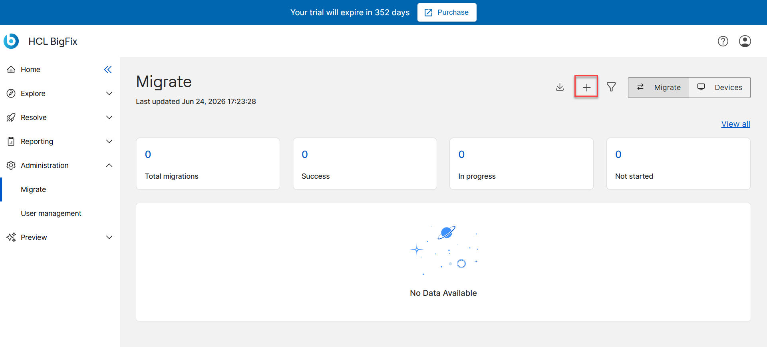The height and width of the screenshot is (347, 767).
Task: Click the HCL BigFix logo icon
Action: tap(11, 41)
